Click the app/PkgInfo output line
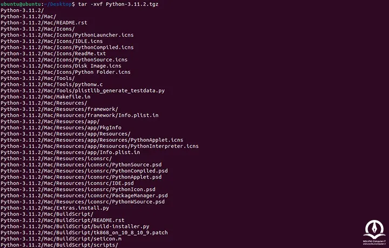Viewport: 389px width, 248px height. click(x=61, y=128)
